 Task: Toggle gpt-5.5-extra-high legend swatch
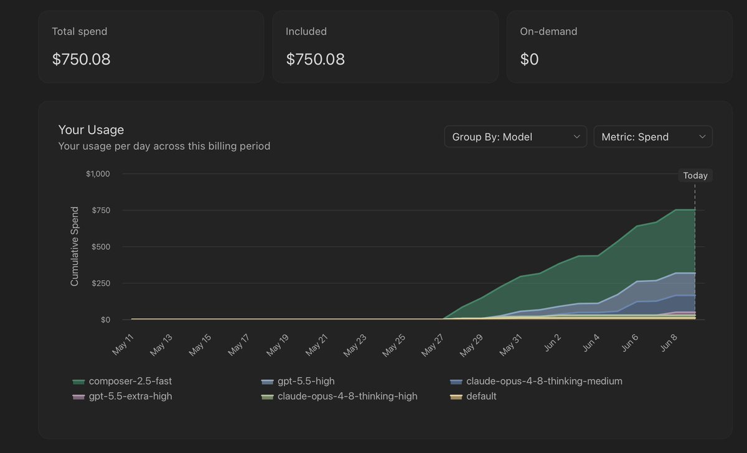pos(78,396)
